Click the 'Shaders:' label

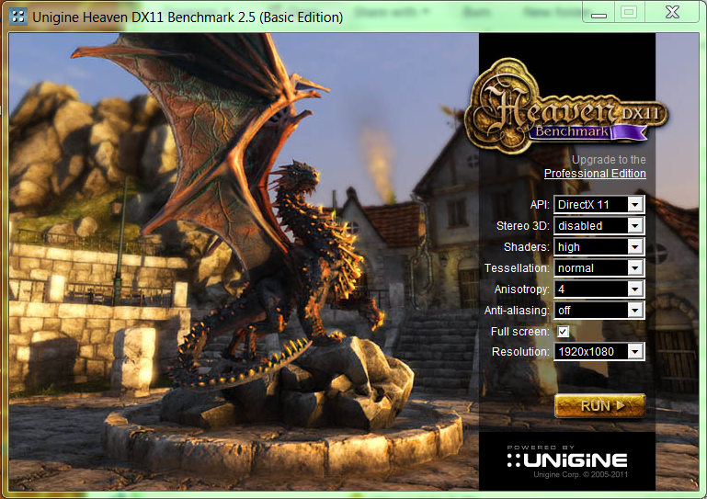[x=527, y=247]
